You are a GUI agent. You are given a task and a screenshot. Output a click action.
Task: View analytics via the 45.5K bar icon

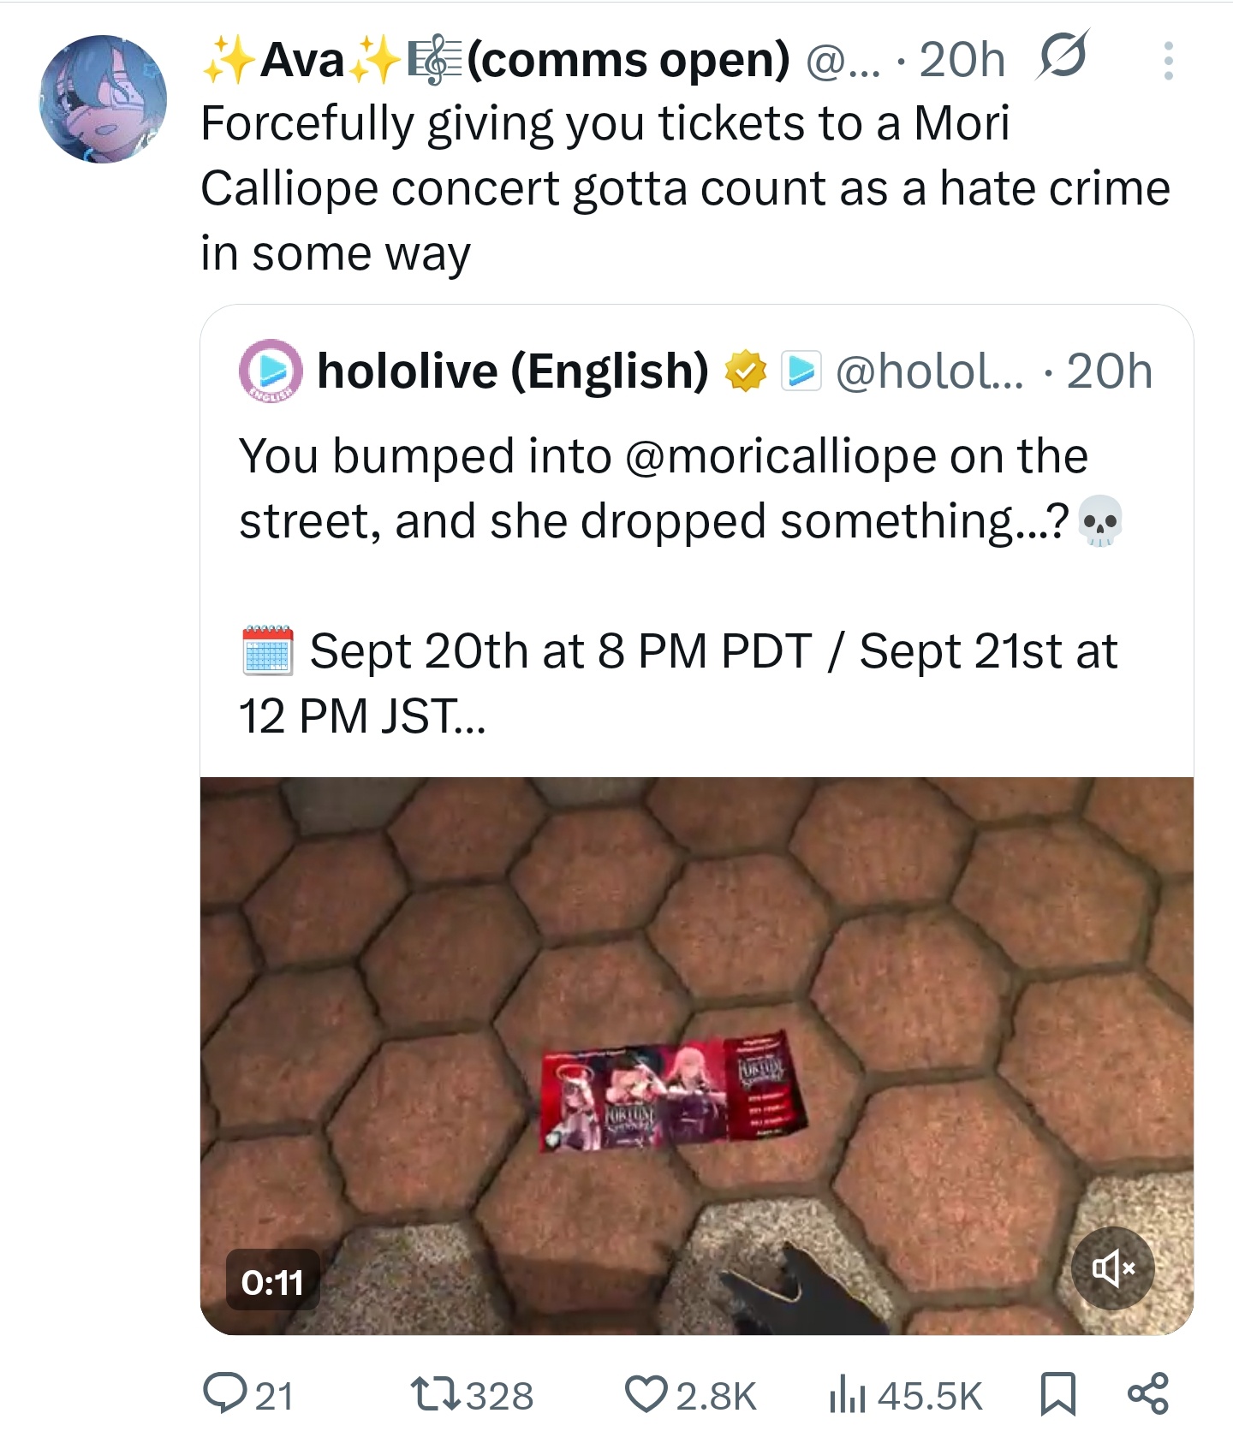click(x=848, y=1393)
